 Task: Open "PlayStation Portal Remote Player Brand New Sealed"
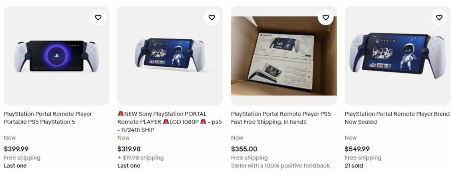(x=397, y=118)
